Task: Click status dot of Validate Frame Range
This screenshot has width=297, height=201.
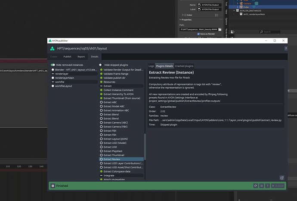Action: click(101, 74)
